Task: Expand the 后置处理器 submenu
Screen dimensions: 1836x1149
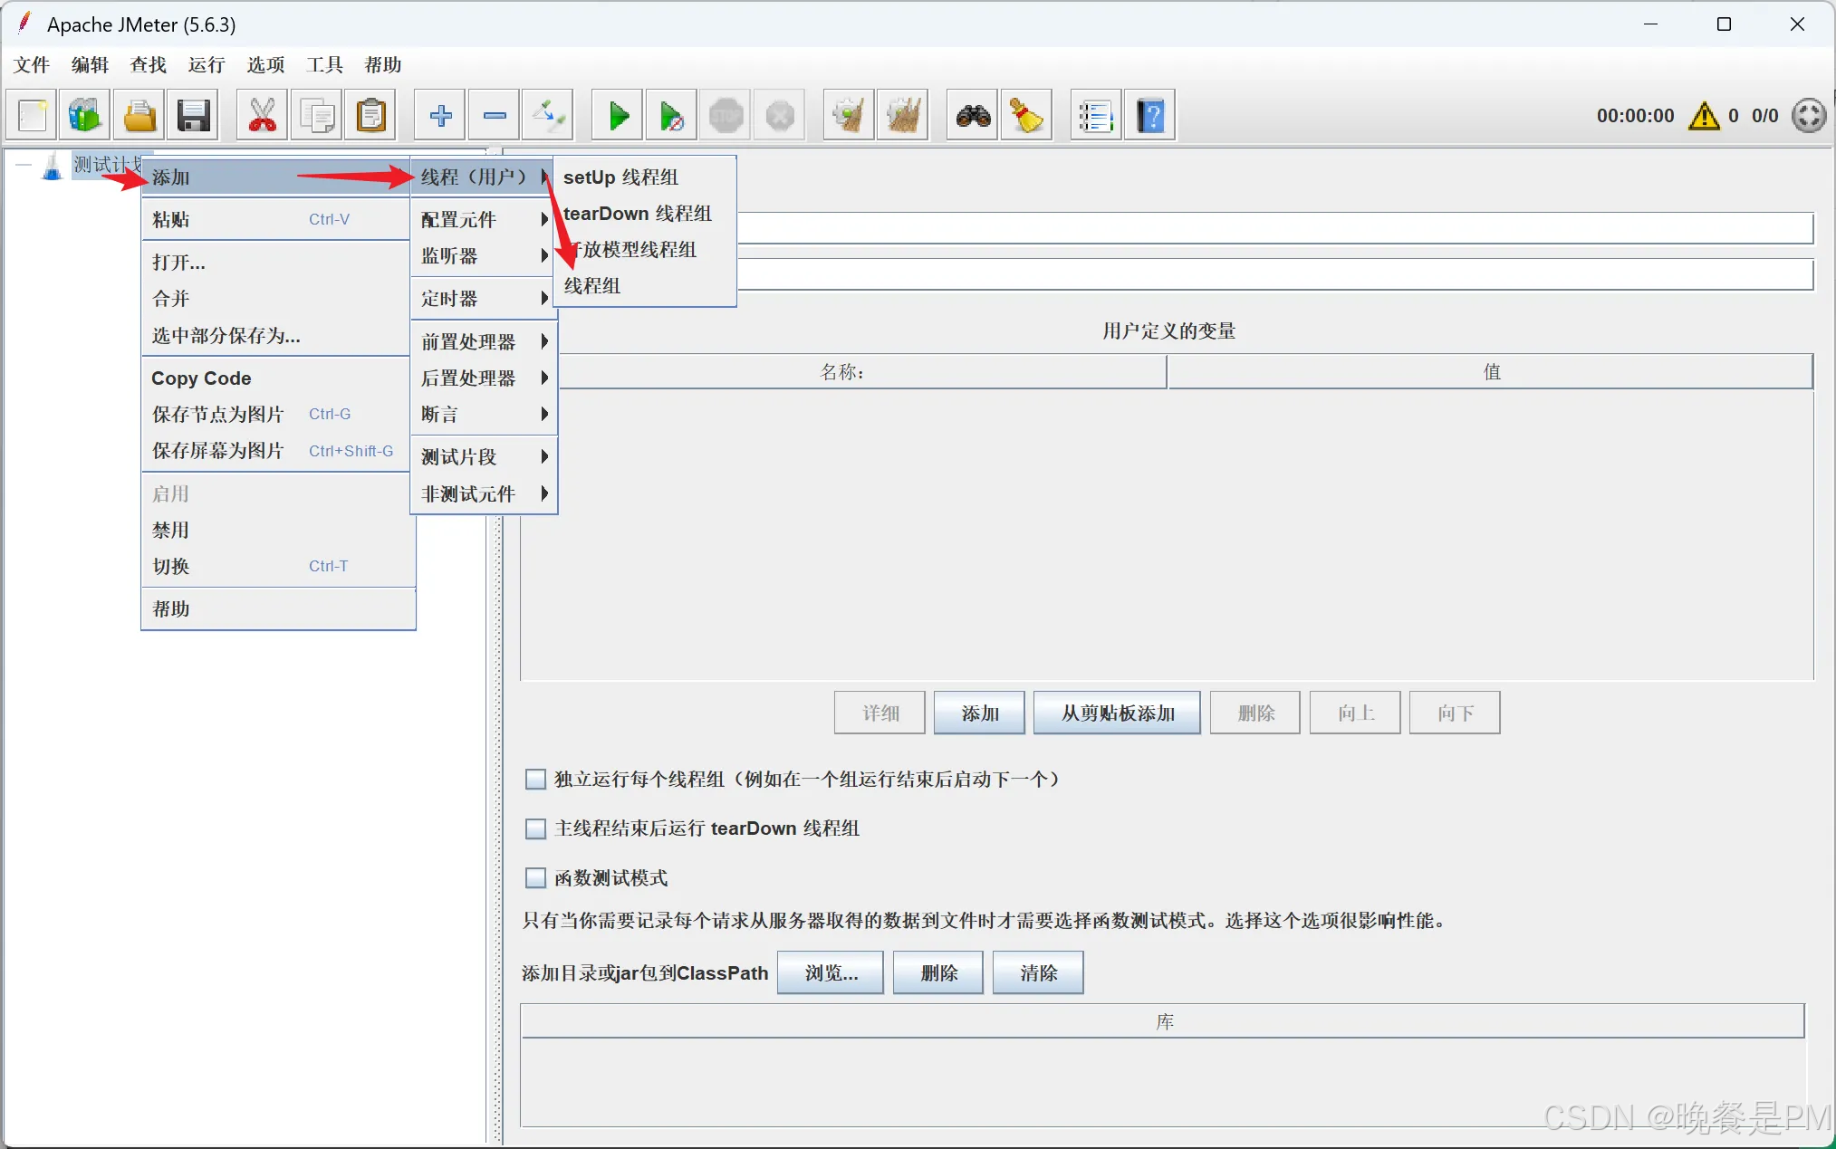Action: click(484, 378)
